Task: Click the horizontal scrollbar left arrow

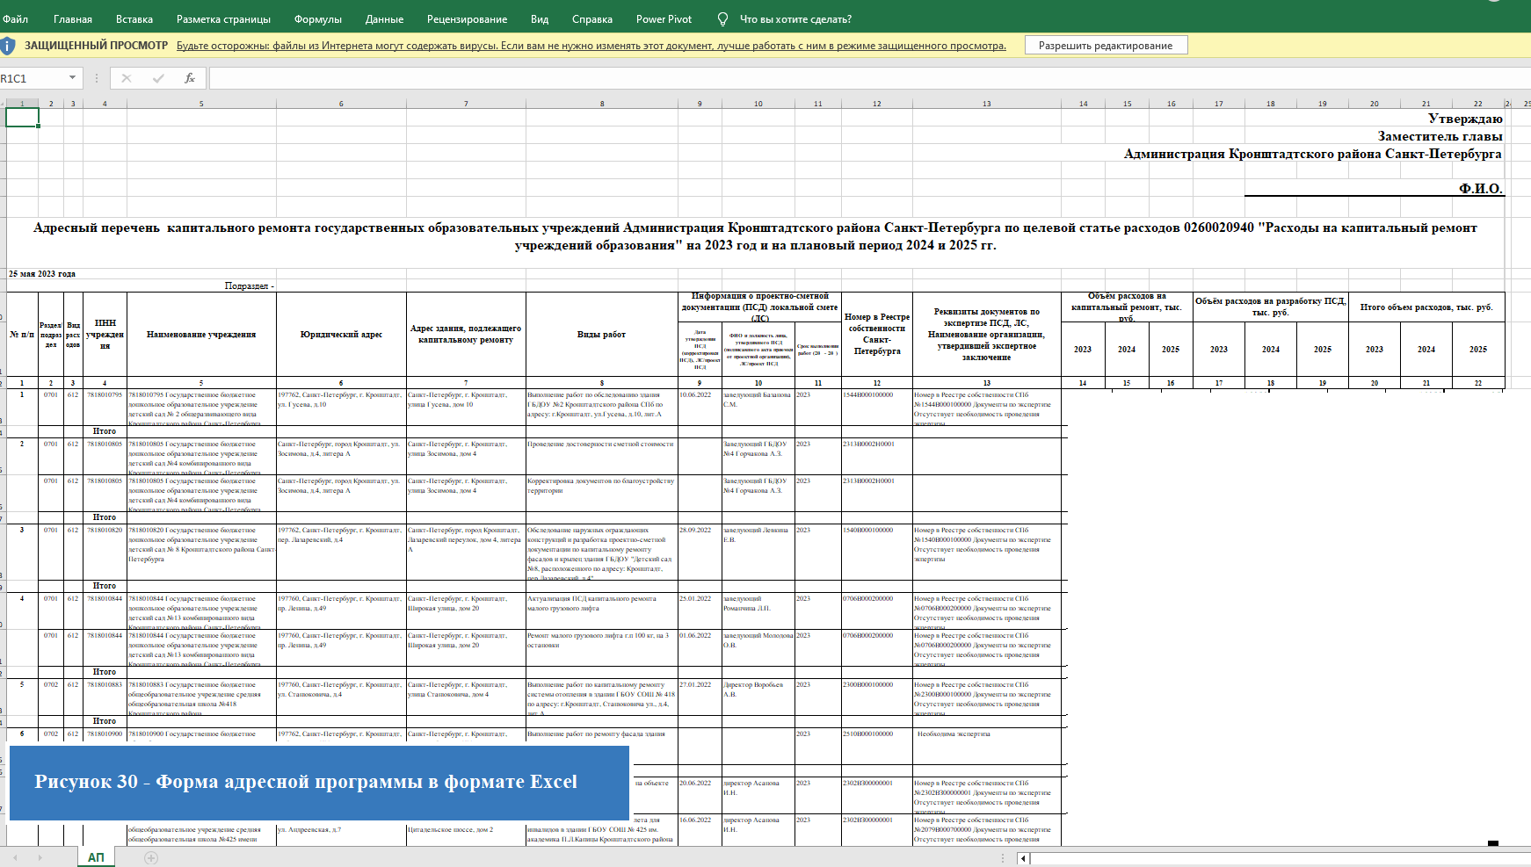Action: pyautogui.click(x=1023, y=858)
